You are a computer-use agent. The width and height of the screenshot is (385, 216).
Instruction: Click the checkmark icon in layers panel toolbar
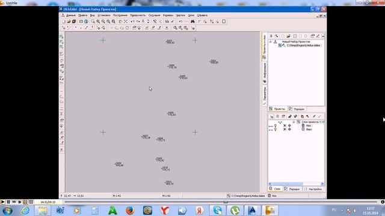[x=319, y=116]
